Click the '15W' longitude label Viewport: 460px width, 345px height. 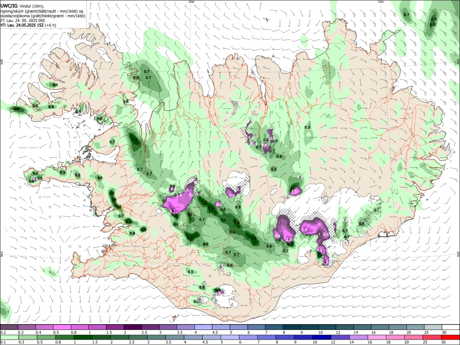click(x=380, y=2)
